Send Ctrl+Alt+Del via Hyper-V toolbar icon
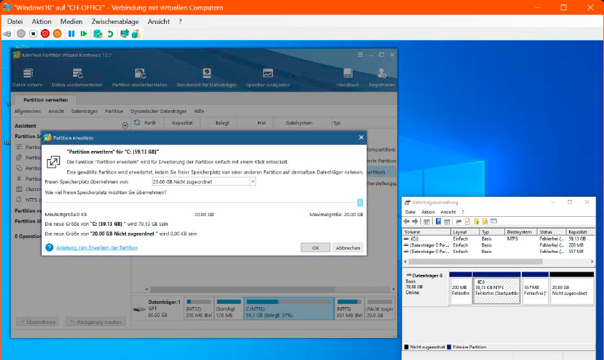Viewport: 604px width, 360px height. (x=7, y=34)
